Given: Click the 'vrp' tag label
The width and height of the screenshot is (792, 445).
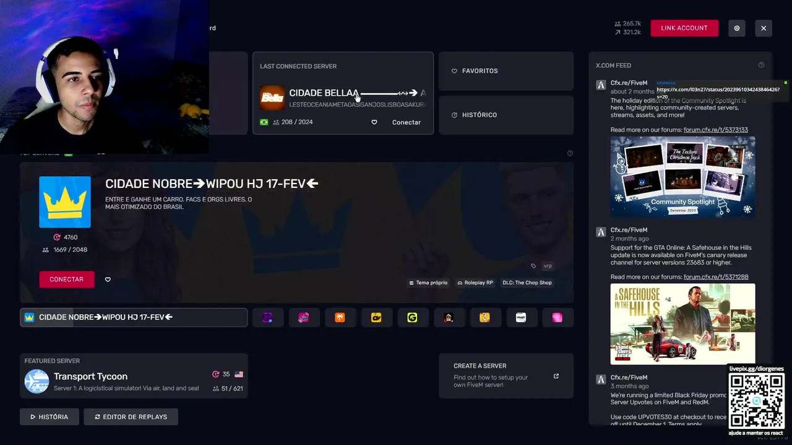Looking at the screenshot, I should tap(548, 266).
